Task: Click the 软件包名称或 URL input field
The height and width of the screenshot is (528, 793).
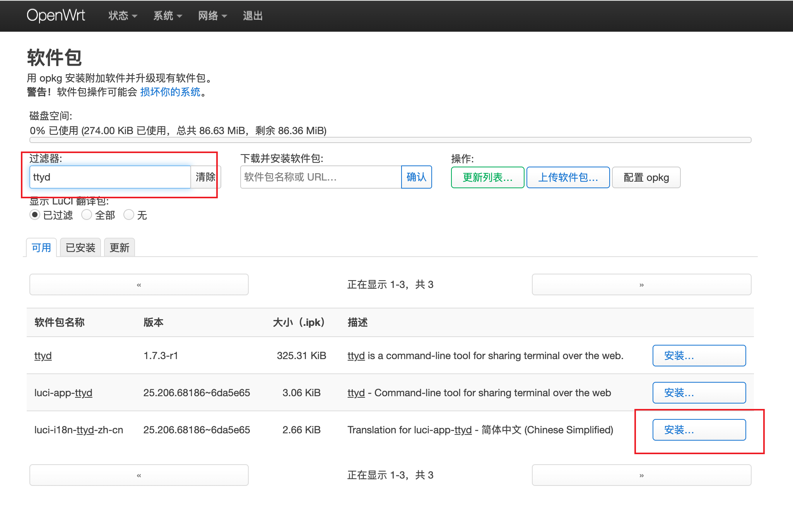Action: click(x=321, y=177)
